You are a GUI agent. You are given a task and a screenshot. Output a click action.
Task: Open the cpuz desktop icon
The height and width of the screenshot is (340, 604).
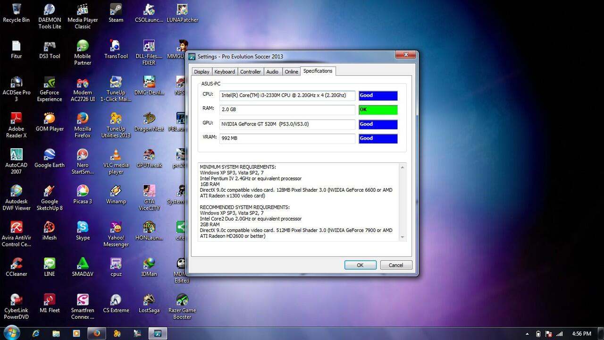[116, 268]
